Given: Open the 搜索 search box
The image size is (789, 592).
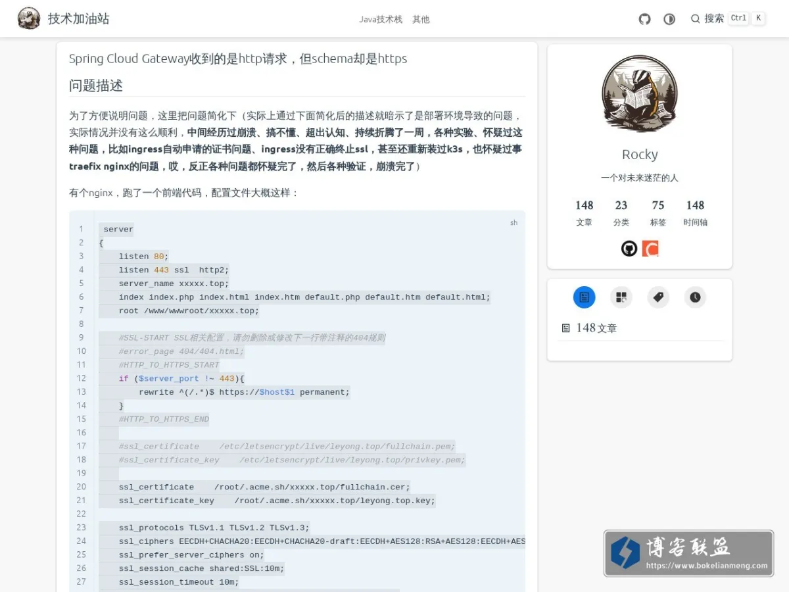Looking at the screenshot, I should pos(728,18).
